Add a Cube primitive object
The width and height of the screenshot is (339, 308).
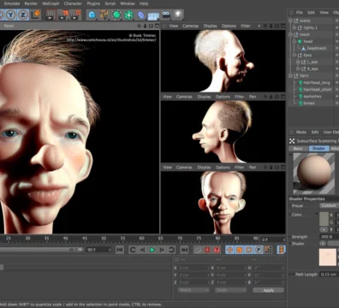click(x=92, y=15)
